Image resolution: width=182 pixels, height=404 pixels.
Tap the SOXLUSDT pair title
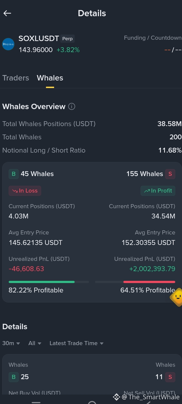pos(39,39)
